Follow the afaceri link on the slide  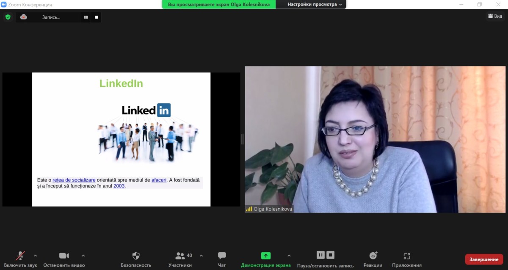click(159, 180)
